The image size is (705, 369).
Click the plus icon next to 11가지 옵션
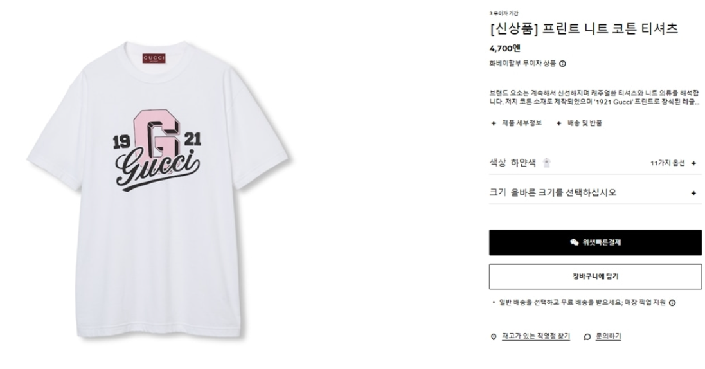[693, 163]
